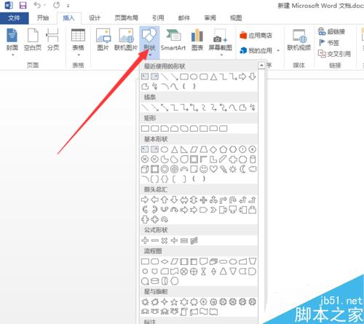Open the 表格 (Table) dropdown
Image resolution: width=364 pixels, height=324 pixels.
click(78, 42)
